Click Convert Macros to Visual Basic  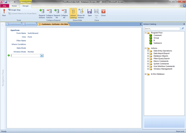22,14
